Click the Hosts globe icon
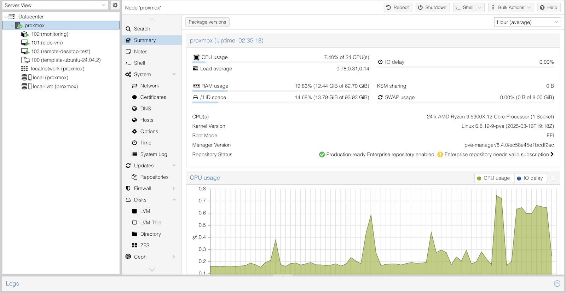This screenshot has width=566, height=293. [134, 120]
